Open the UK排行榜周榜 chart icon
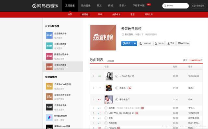 point(49,118)
